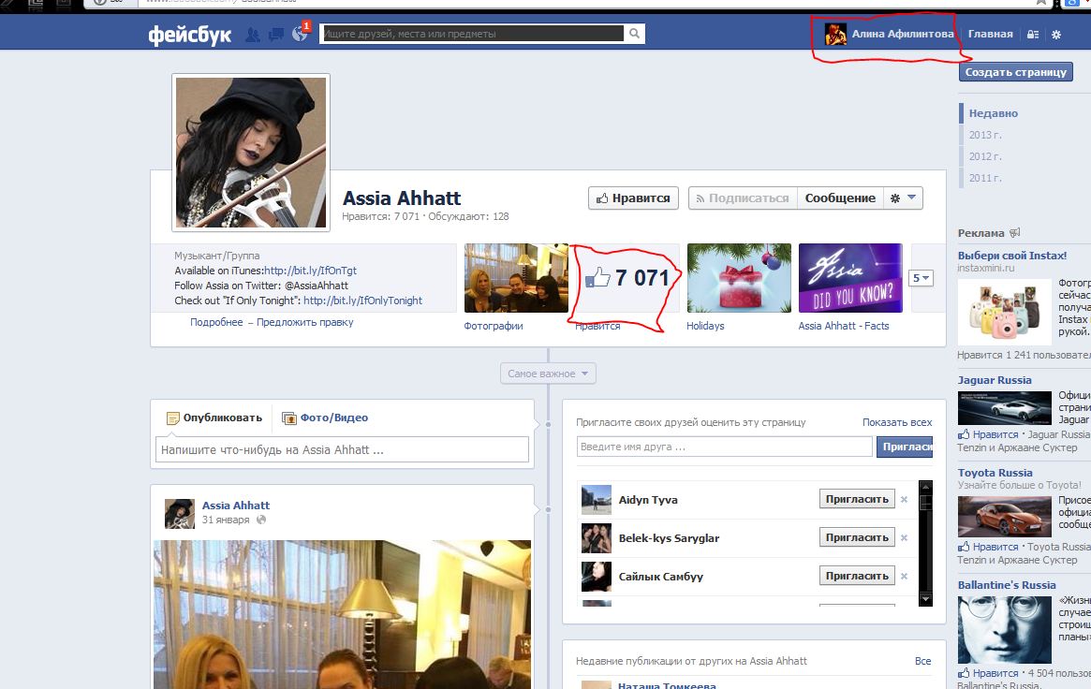Screen dimensions: 1091x689
Task: Click the Напишите что-нибудь post field
Action: pyautogui.click(x=343, y=449)
